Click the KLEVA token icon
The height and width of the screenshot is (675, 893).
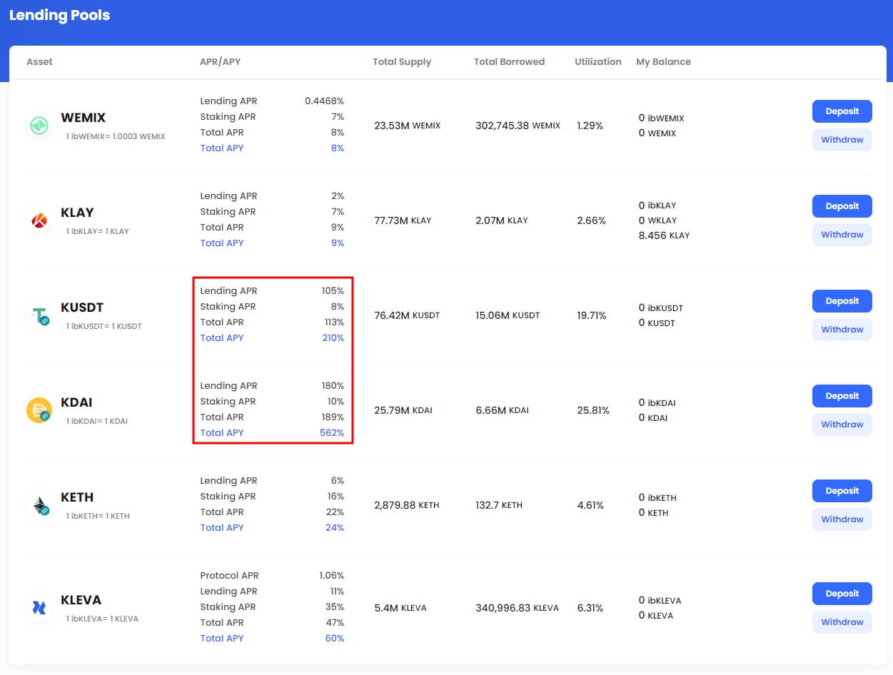point(39,608)
